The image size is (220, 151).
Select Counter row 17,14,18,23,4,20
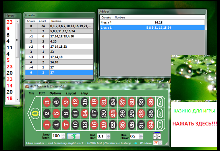click(59, 36)
